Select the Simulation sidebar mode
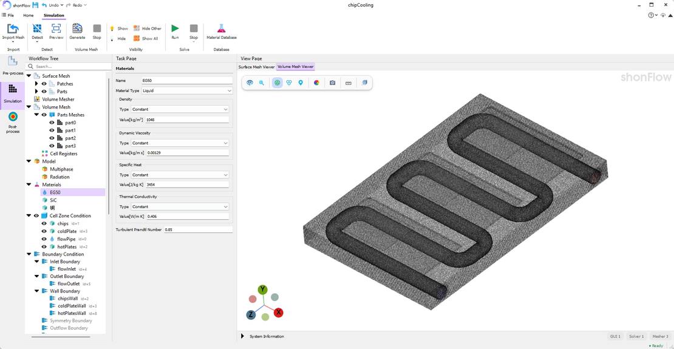Screen dimensions: 674x349 [x=13, y=93]
